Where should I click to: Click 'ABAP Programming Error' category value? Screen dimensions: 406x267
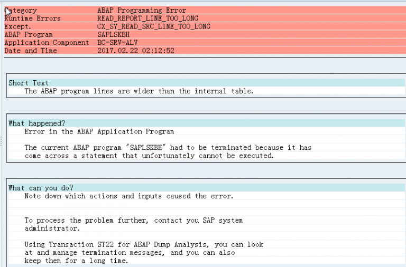point(142,11)
